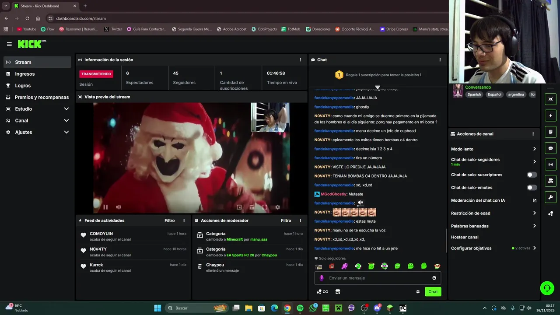Insert the red angry emote

(x=332, y=266)
